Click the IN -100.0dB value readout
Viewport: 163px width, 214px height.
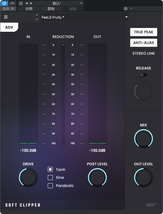[x=28, y=151]
